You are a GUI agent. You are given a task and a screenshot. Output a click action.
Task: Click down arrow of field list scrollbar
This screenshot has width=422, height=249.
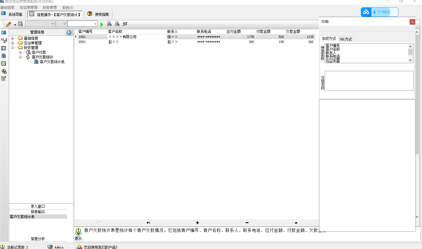(411, 60)
